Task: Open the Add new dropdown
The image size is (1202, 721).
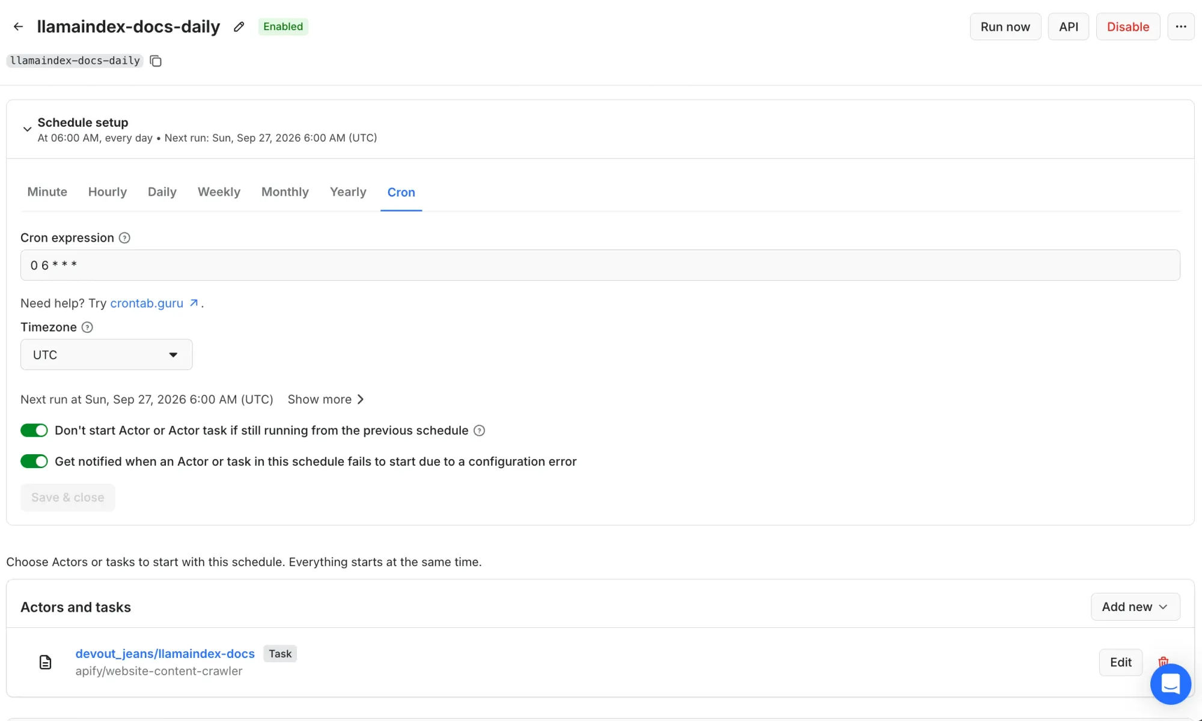Action: coord(1135,607)
